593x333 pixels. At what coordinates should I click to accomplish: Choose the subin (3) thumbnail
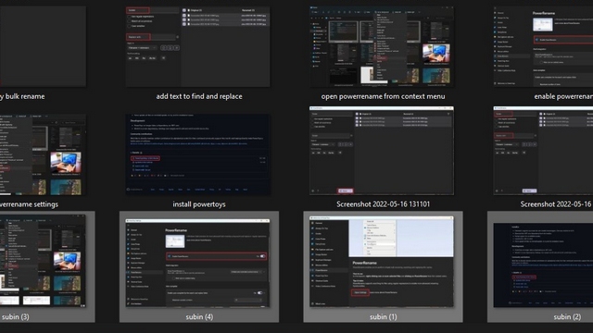point(43,261)
